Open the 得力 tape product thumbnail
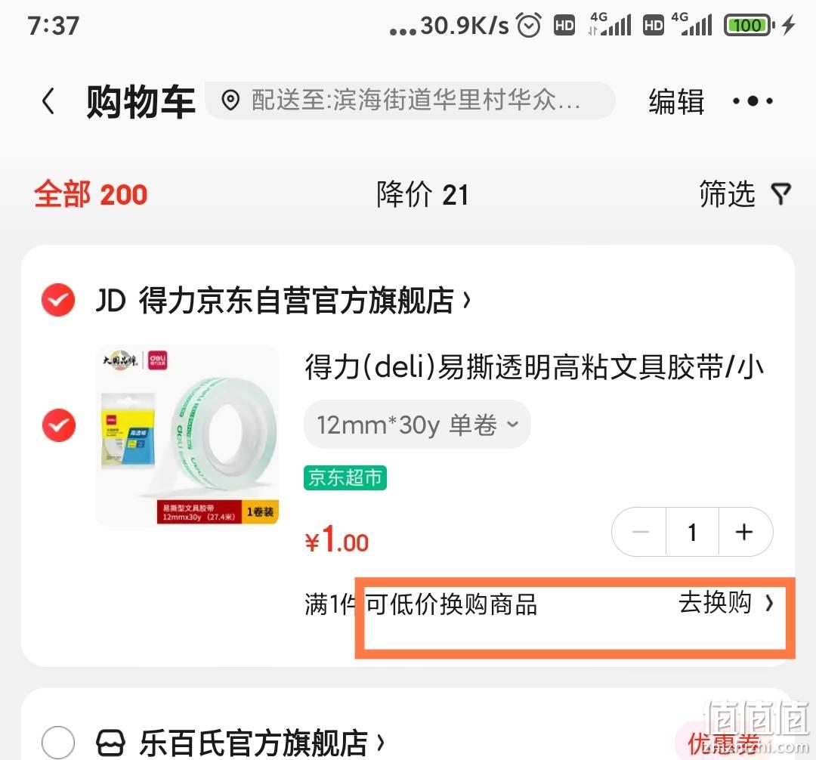The height and width of the screenshot is (760, 816). coord(188,435)
